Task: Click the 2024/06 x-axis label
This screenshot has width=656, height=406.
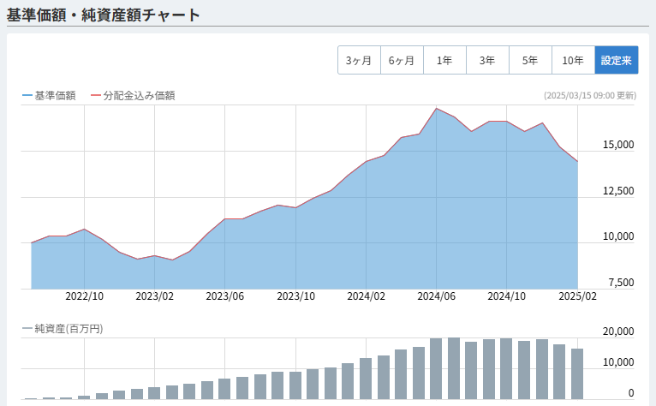Action: (x=437, y=296)
